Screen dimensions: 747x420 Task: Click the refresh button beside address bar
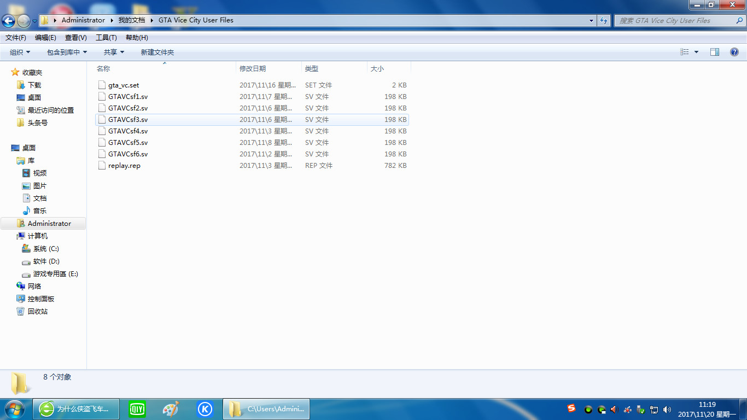(604, 21)
